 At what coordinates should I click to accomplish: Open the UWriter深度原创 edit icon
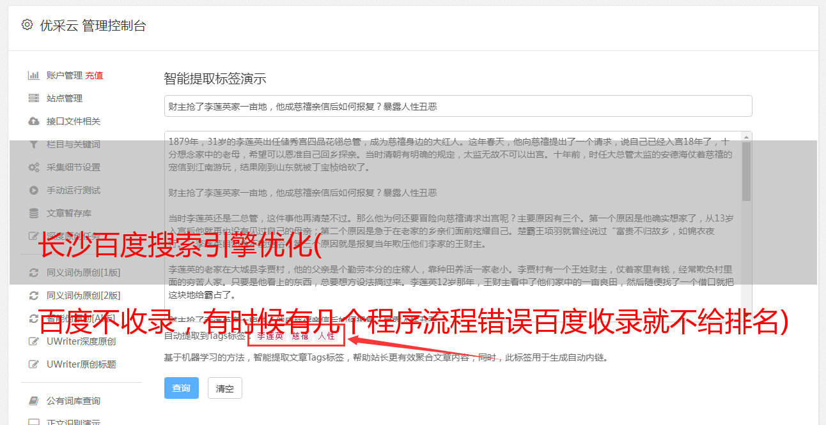(x=34, y=341)
